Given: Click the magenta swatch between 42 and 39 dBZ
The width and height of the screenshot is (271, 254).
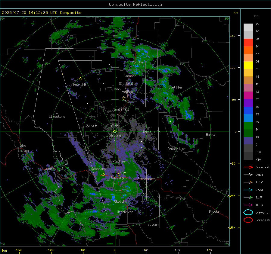Looking at the screenshot, I should click(x=248, y=95).
